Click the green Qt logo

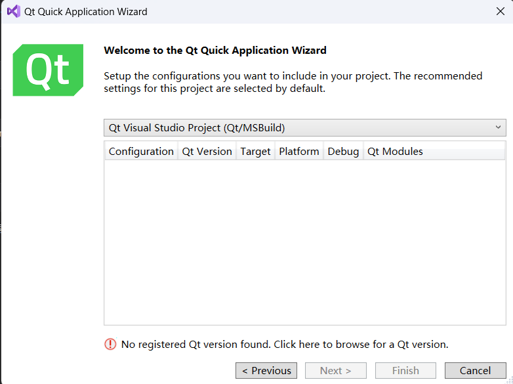48,70
